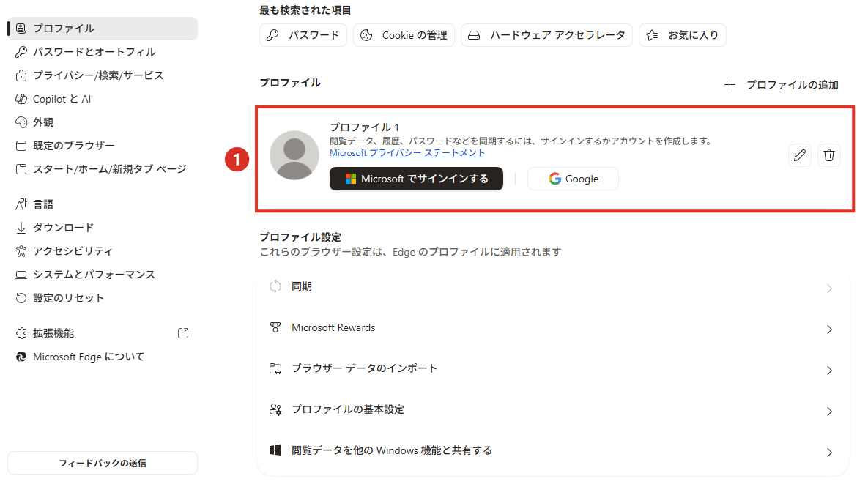Open 設定のリセット page
The width and height of the screenshot is (857, 487).
(103, 299)
